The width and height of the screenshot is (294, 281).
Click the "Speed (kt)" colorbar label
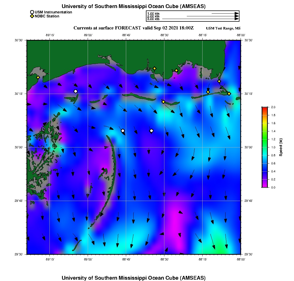pos(281,147)
